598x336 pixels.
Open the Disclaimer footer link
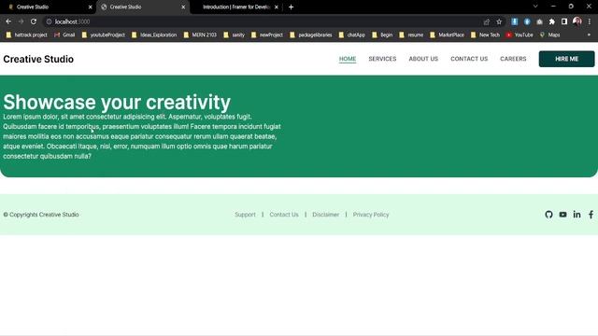pyautogui.click(x=326, y=215)
